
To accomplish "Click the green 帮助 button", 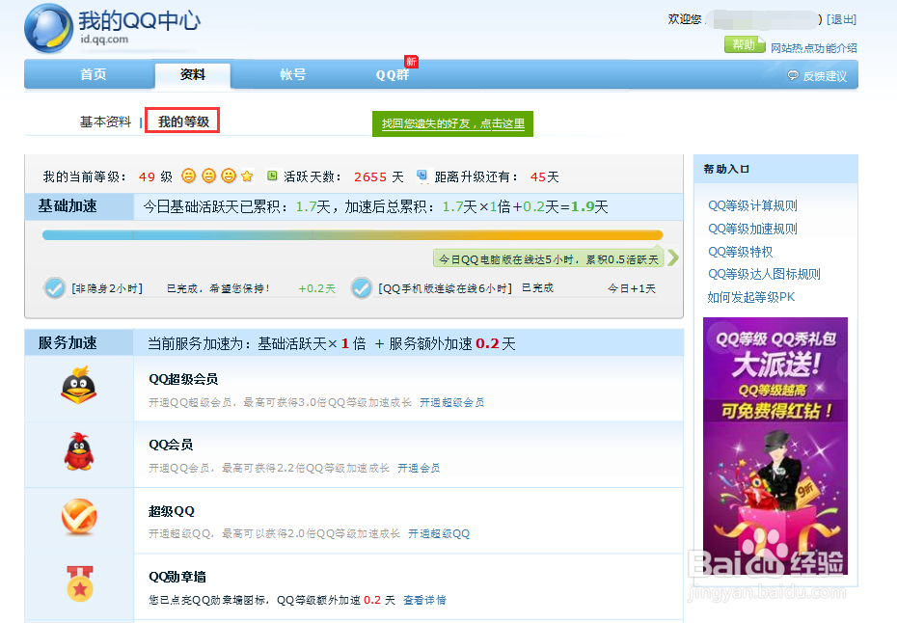I will click(745, 44).
